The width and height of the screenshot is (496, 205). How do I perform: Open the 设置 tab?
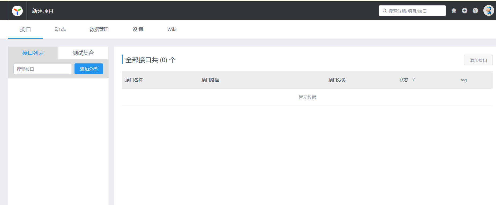(138, 29)
